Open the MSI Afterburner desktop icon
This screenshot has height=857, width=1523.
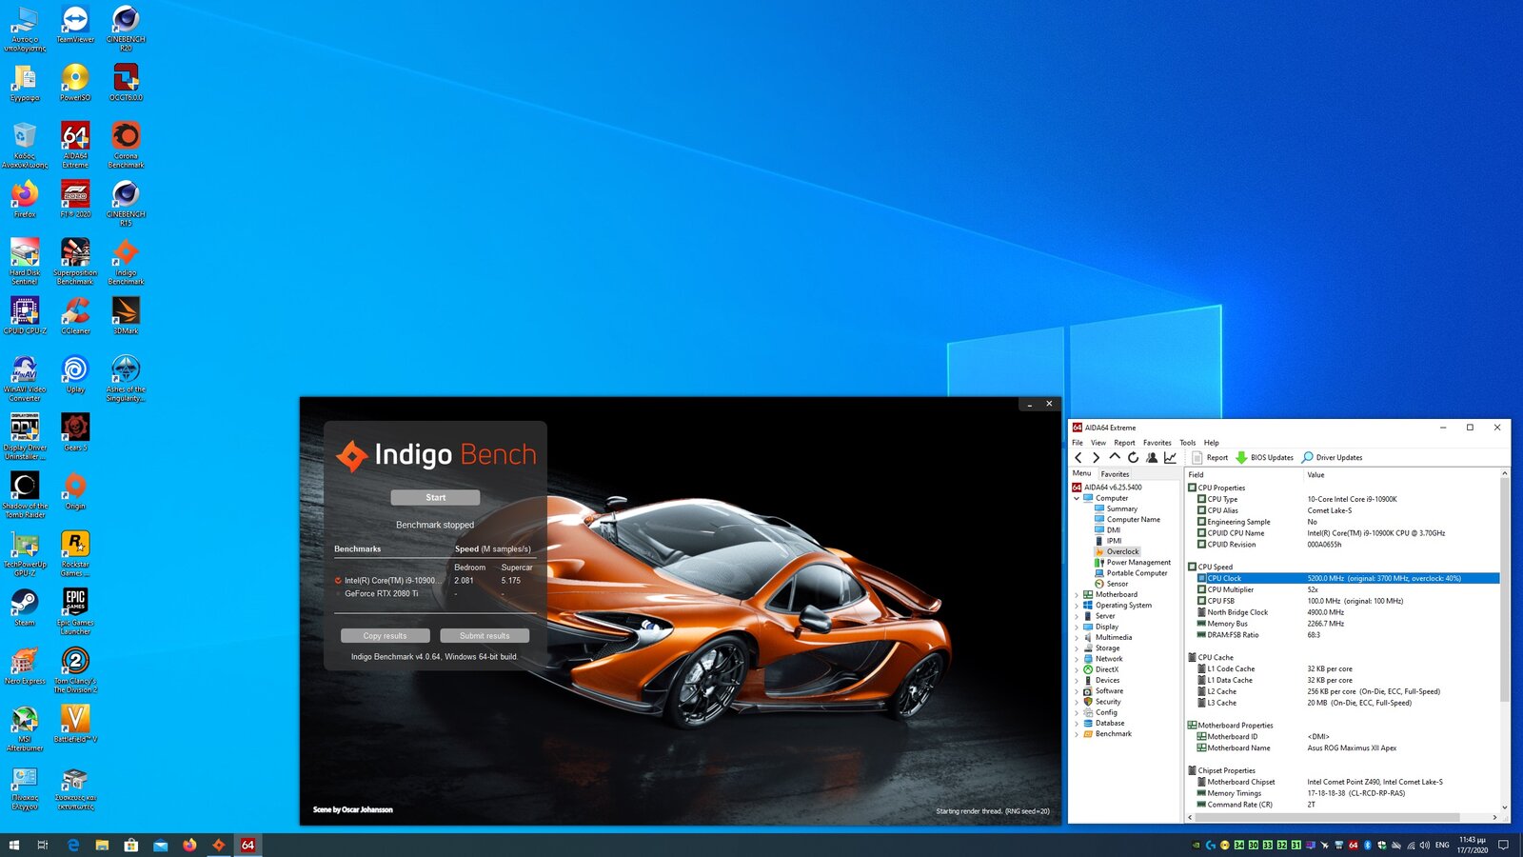coord(25,728)
